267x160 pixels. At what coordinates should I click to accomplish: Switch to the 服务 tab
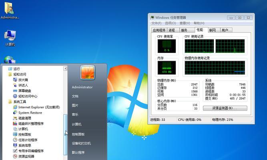(187, 30)
